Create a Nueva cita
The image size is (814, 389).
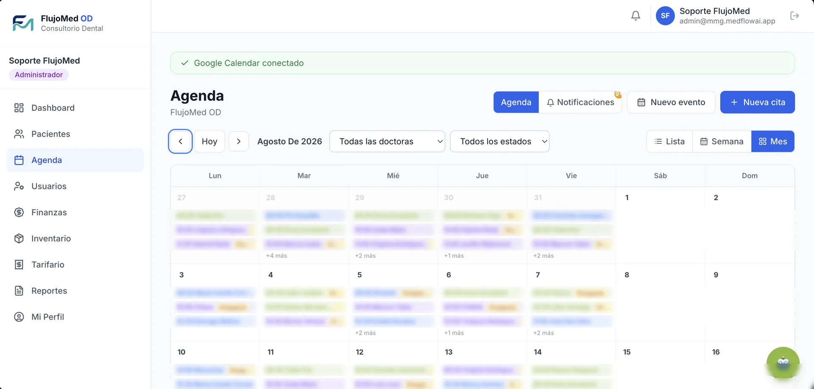(x=758, y=102)
